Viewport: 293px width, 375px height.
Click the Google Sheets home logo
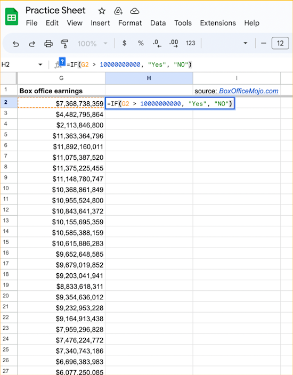tap(12, 17)
